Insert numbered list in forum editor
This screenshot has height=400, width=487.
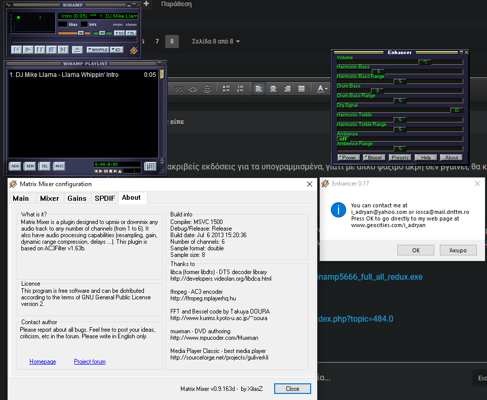(240, 89)
